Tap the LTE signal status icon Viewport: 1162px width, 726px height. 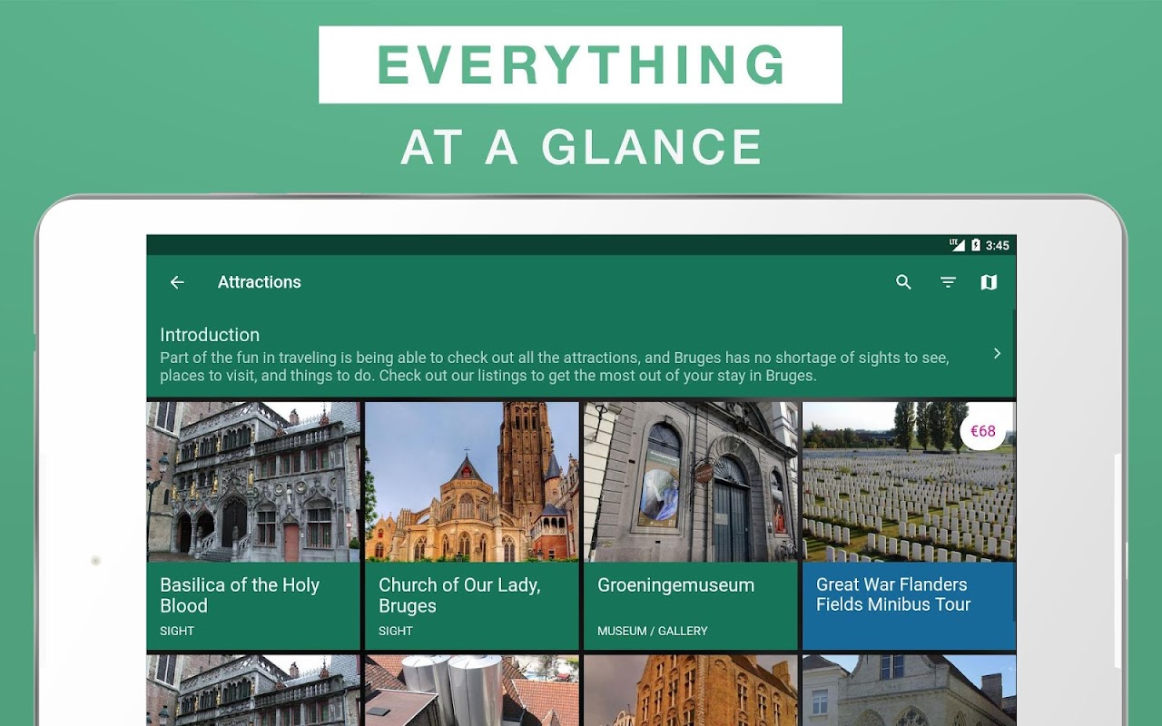[x=957, y=245]
